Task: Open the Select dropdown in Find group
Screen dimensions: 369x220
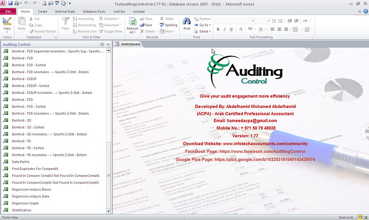Action: (x=204, y=31)
